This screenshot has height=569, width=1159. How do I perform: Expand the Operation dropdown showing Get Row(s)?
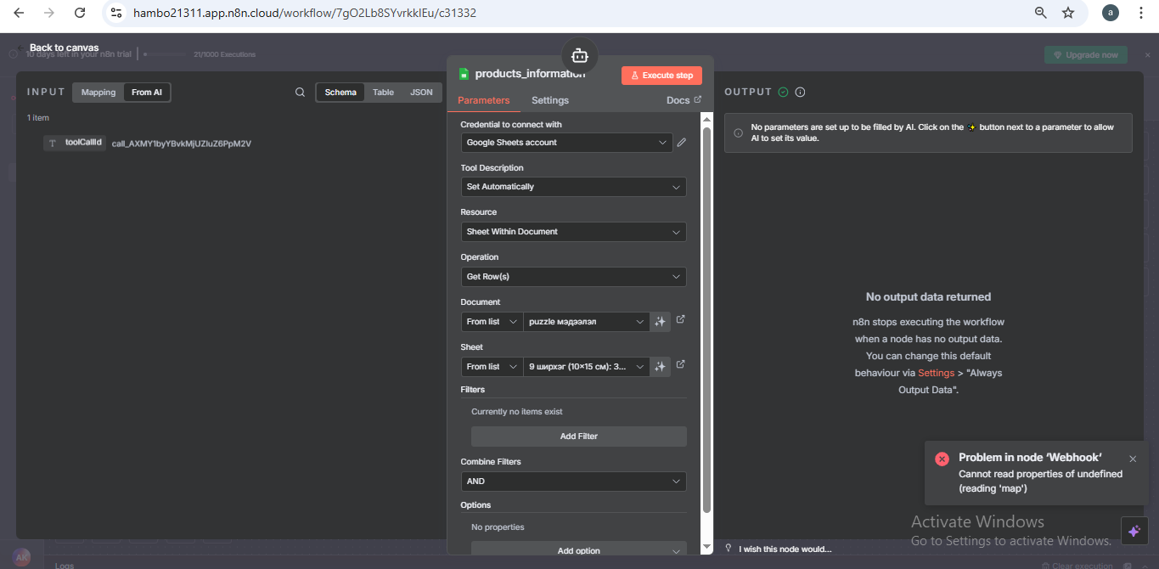(x=573, y=277)
